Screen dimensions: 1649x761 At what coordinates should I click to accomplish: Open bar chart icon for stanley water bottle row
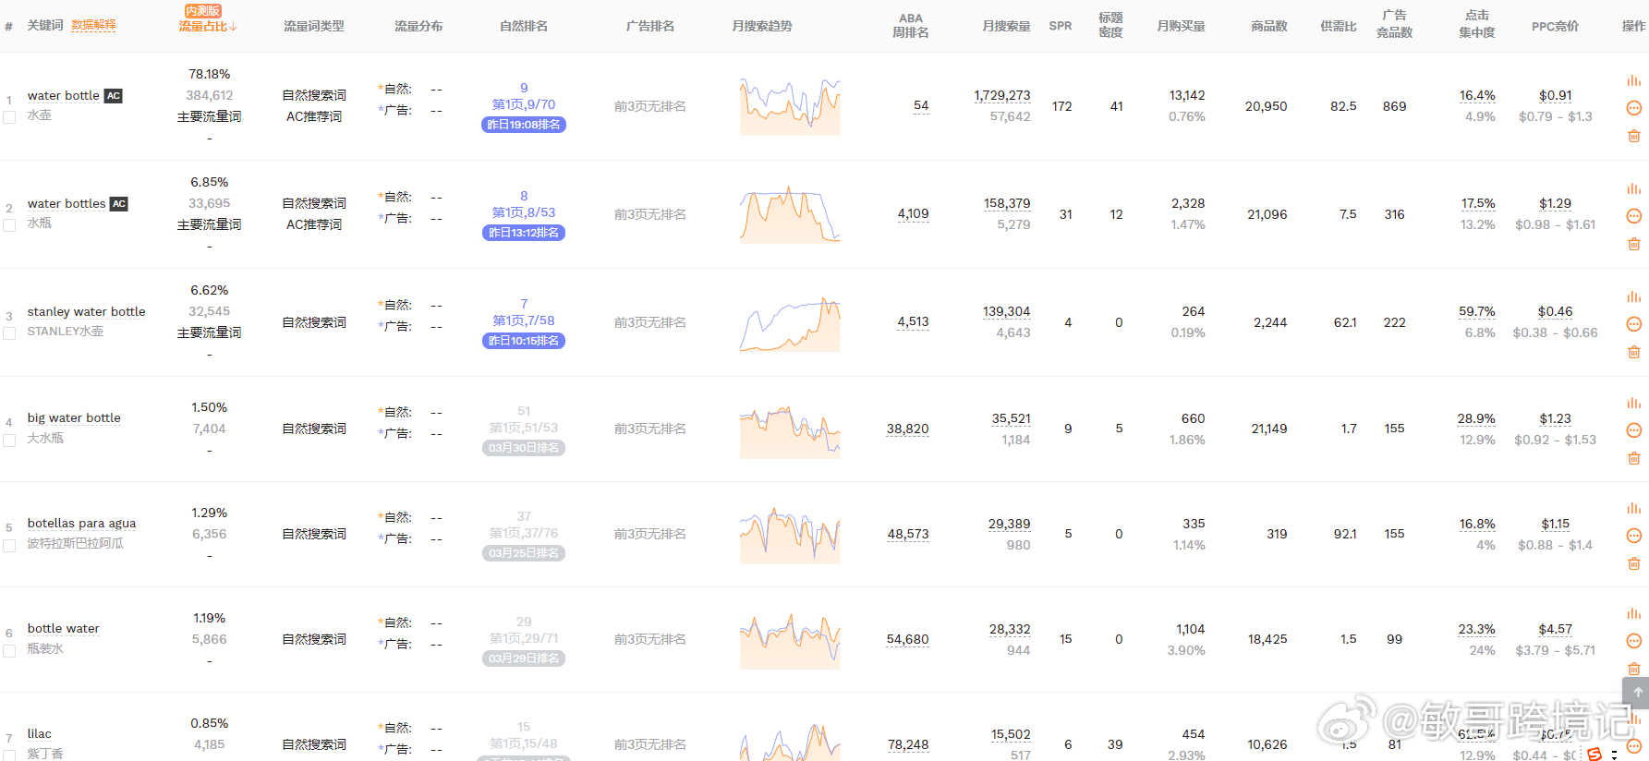[1633, 297]
